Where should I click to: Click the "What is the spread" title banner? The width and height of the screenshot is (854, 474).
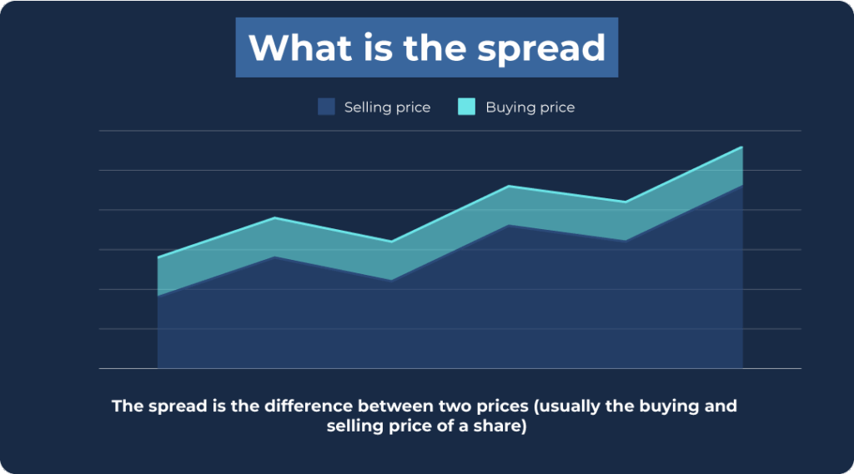(426, 47)
